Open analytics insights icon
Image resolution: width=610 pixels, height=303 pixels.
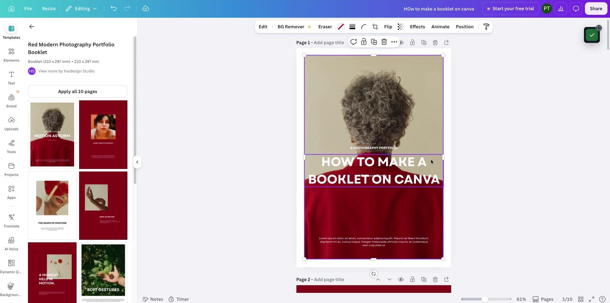click(561, 9)
